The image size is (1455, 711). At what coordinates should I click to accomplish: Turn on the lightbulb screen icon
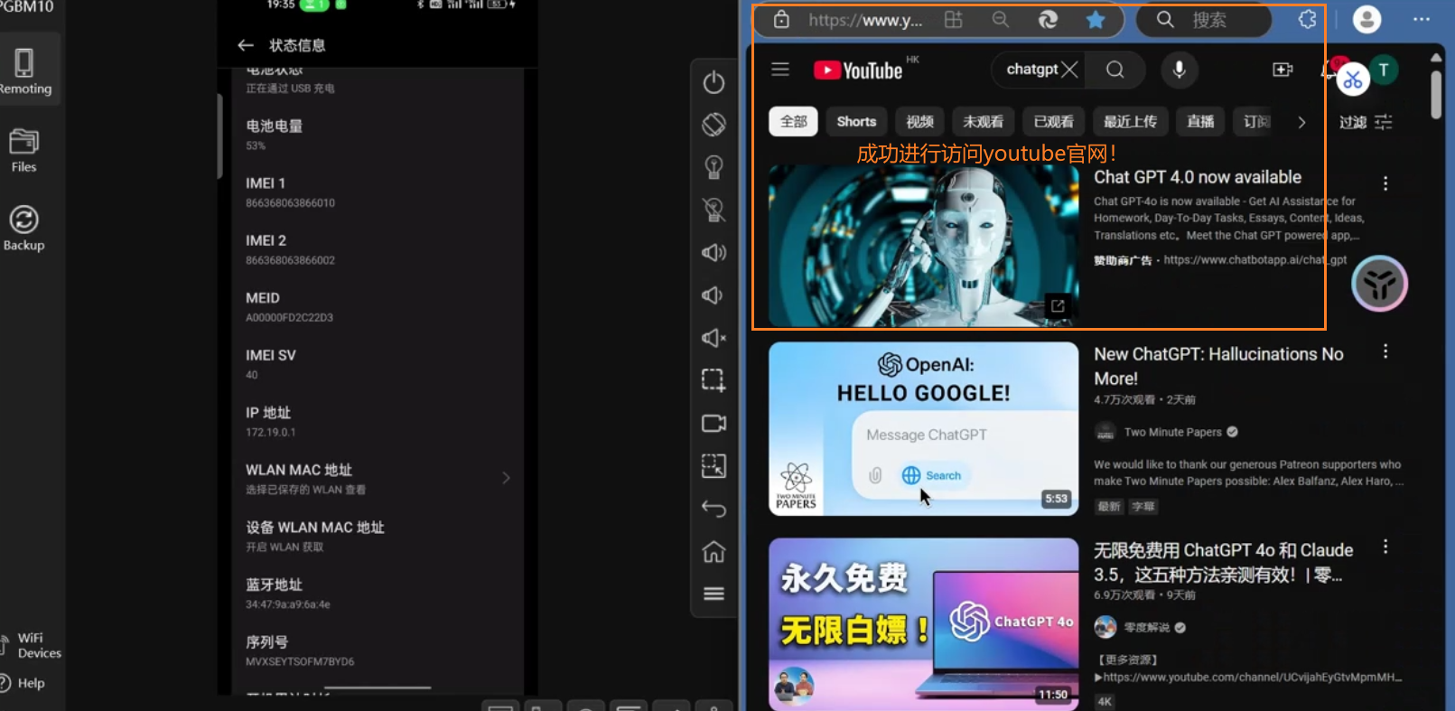tap(714, 167)
